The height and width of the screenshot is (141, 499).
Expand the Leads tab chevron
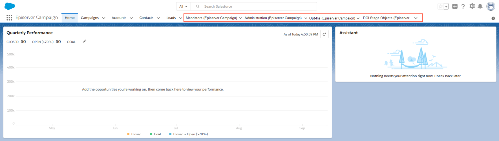(180, 18)
